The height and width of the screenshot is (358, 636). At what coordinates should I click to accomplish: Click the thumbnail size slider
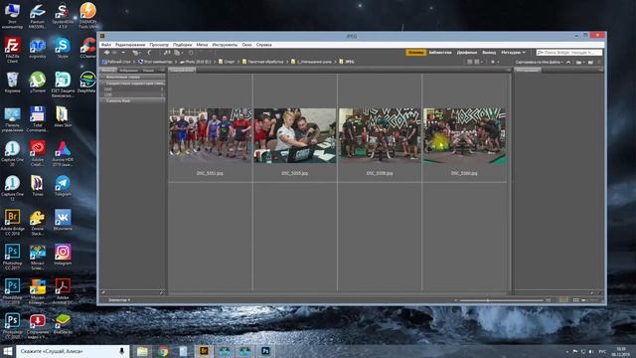501,300
